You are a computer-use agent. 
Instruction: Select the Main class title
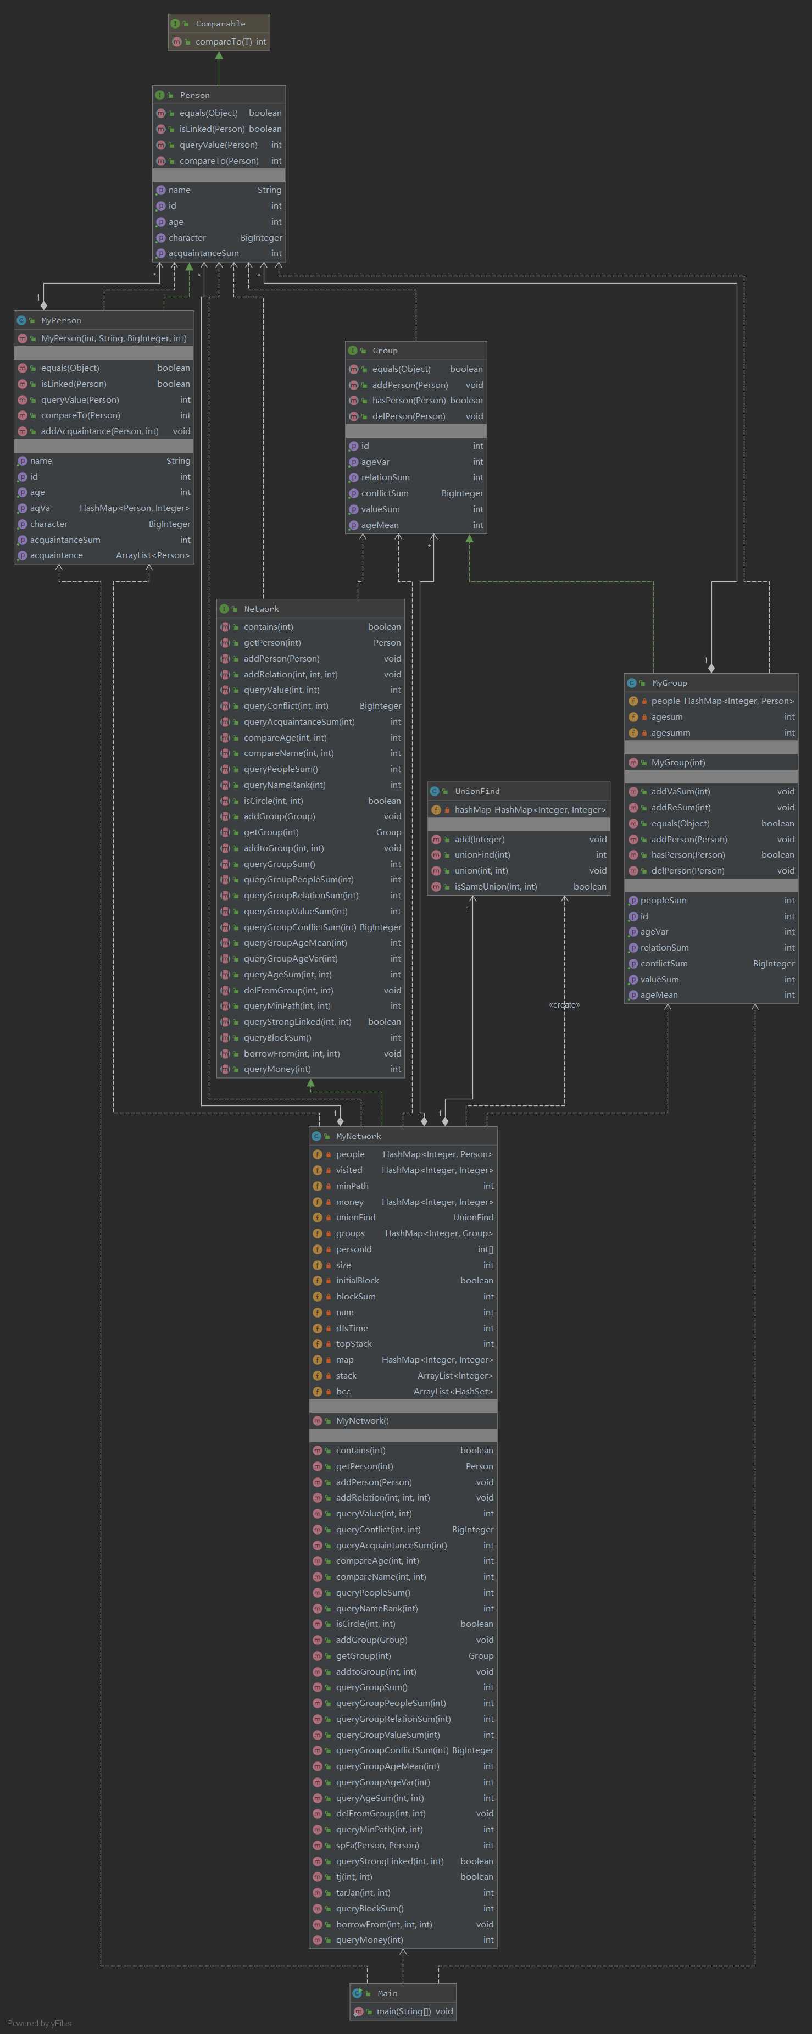tap(387, 1993)
